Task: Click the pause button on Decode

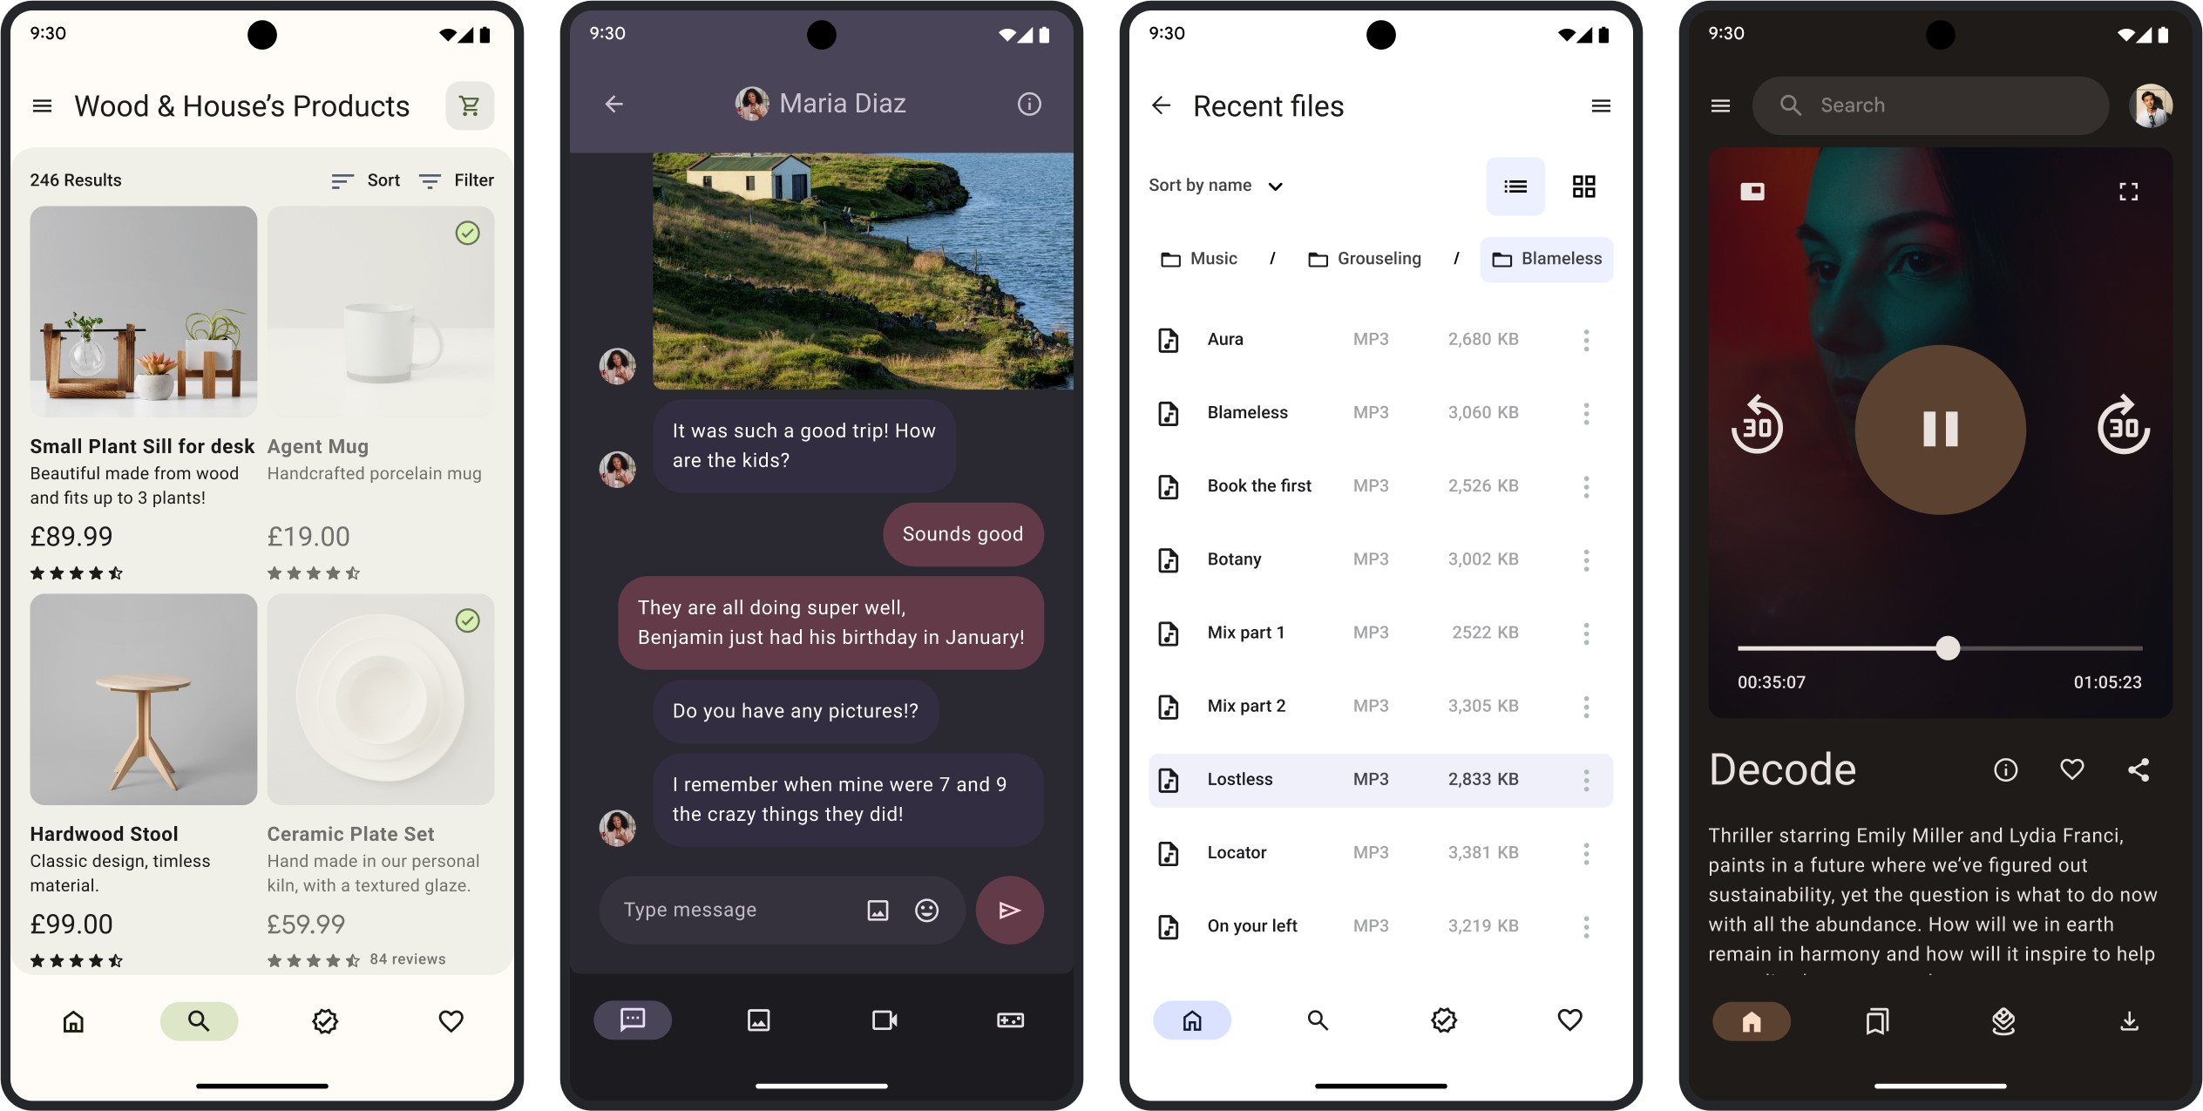Action: click(x=1940, y=427)
